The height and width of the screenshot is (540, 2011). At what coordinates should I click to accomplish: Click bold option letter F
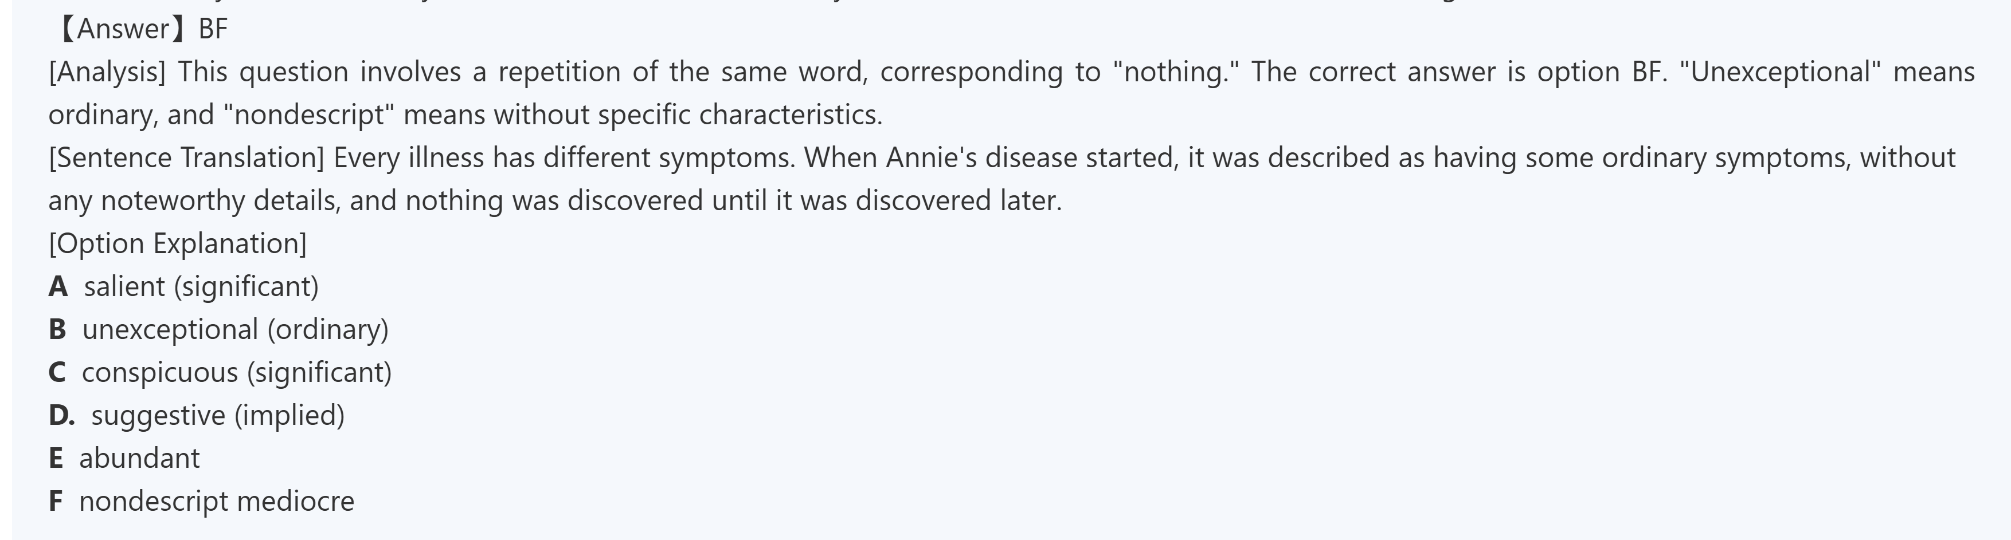(x=56, y=502)
